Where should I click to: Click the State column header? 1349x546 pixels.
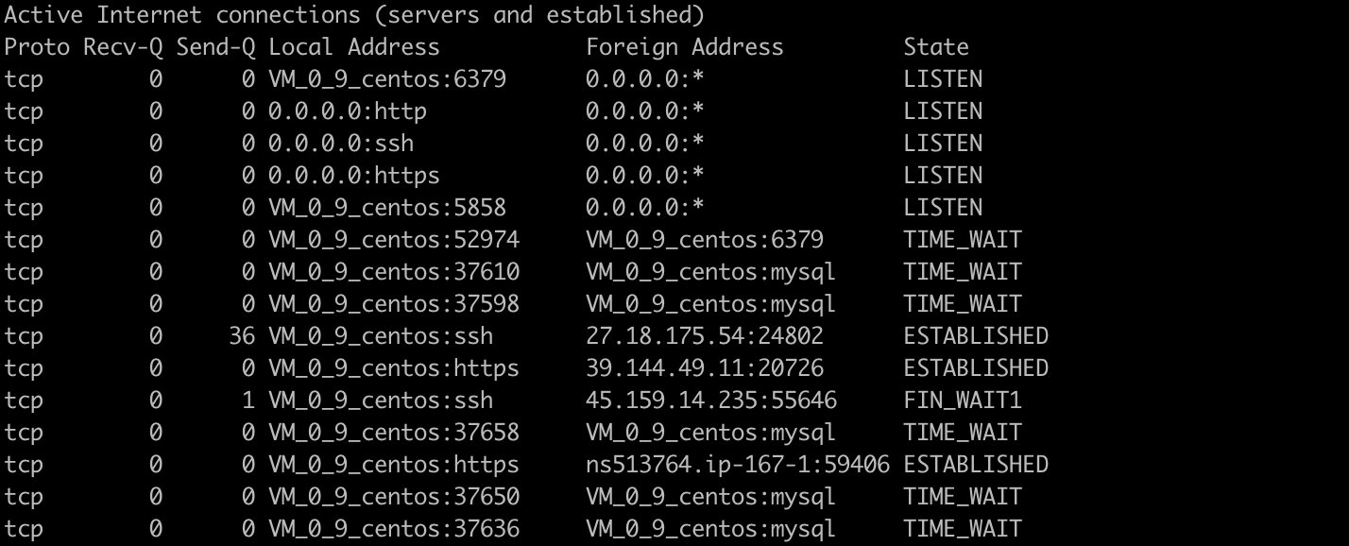(935, 47)
